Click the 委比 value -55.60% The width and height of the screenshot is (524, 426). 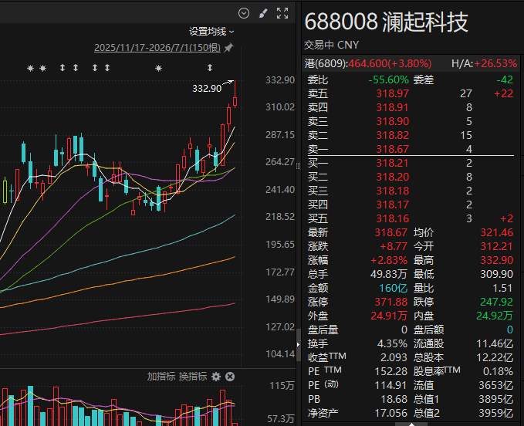click(388, 79)
